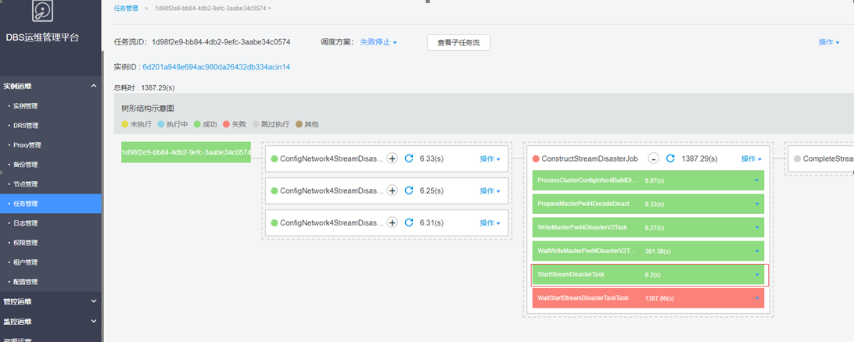Select 任务管理 in the sidebar
Image resolution: width=854 pixels, height=342 pixels.
pyautogui.click(x=50, y=204)
